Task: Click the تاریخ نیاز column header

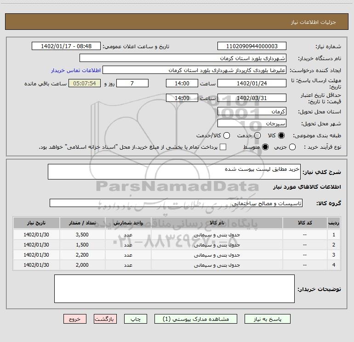Action: pos(36,223)
